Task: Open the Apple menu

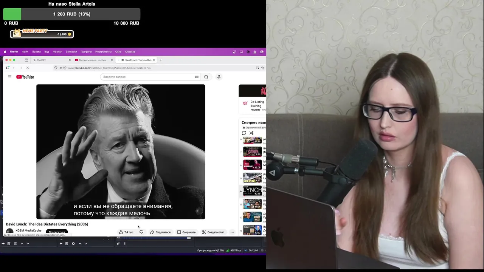Action: 5,52
